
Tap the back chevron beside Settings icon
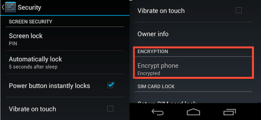point(3,7)
